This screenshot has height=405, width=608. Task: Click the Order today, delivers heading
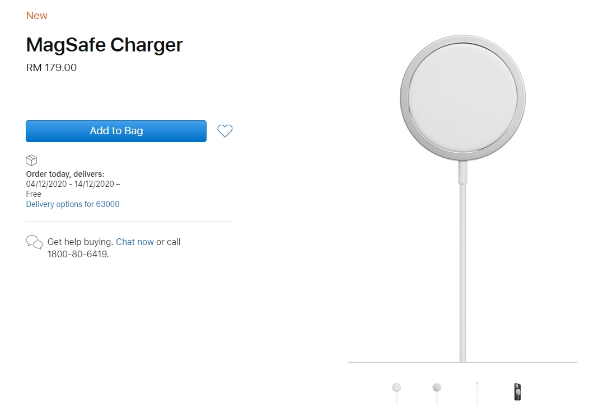(65, 174)
